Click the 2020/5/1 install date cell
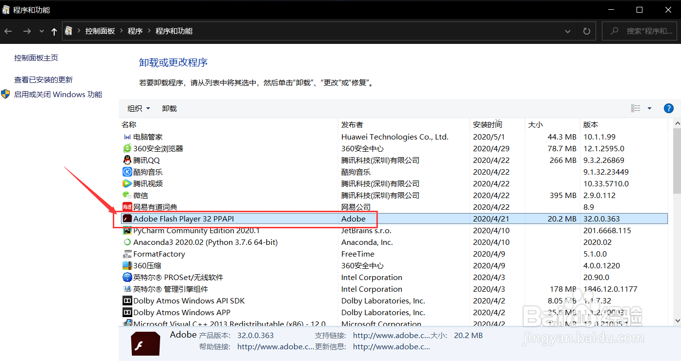Viewport: 681px width, 361px height. [x=489, y=137]
